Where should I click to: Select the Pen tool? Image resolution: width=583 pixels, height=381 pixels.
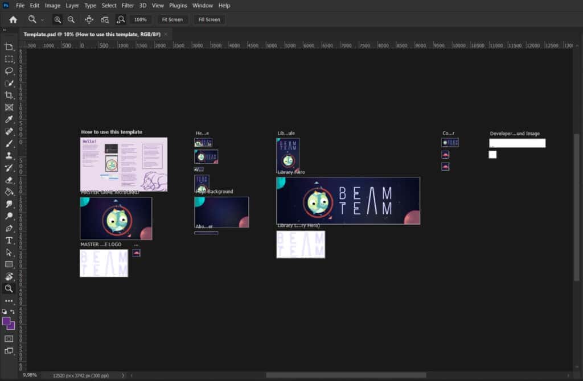pyautogui.click(x=9, y=228)
